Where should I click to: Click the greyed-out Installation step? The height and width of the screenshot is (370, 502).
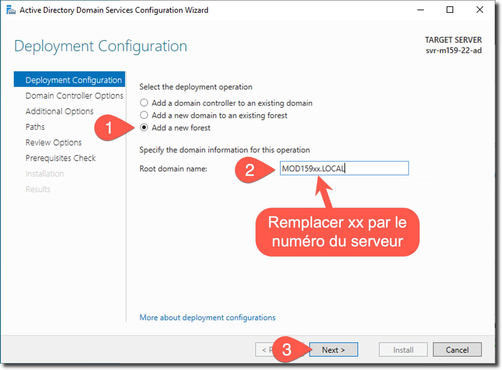pyautogui.click(x=45, y=174)
